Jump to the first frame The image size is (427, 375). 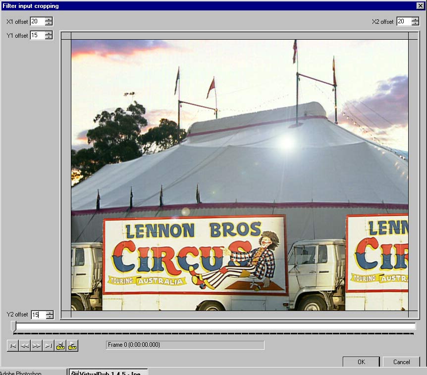(x=13, y=346)
